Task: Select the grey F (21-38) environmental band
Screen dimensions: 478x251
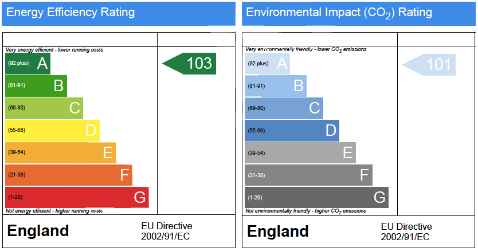Action: (x=308, y=175)
